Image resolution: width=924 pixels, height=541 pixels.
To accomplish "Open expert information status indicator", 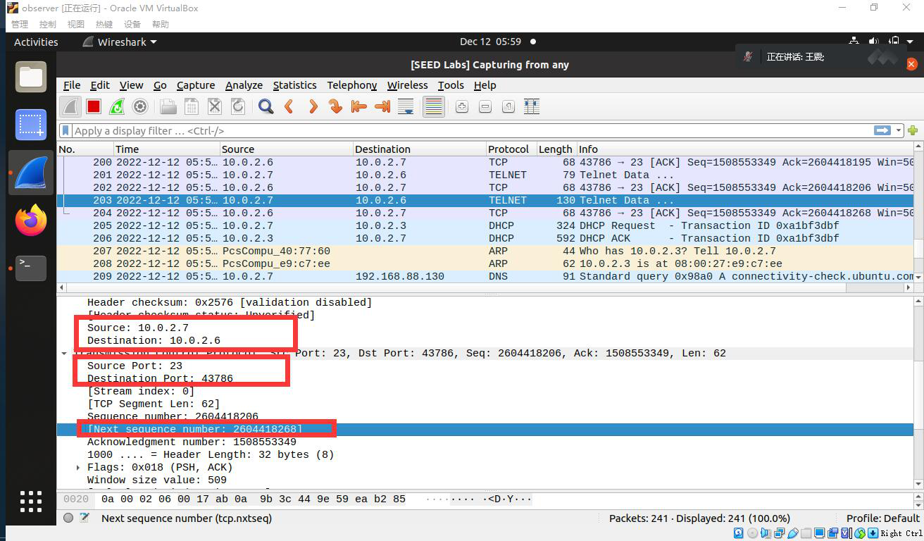I will point(68,518).
